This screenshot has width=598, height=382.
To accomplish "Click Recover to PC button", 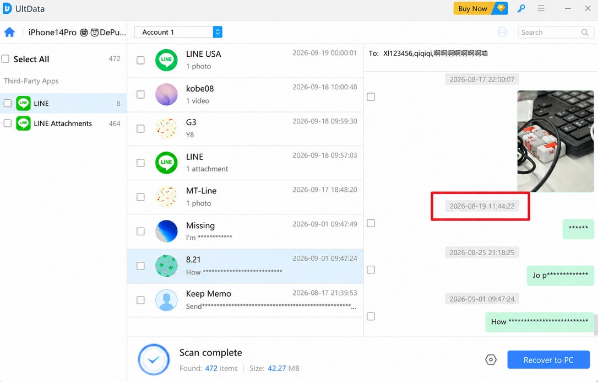I will pyautogui.click(x=548, y=359).
